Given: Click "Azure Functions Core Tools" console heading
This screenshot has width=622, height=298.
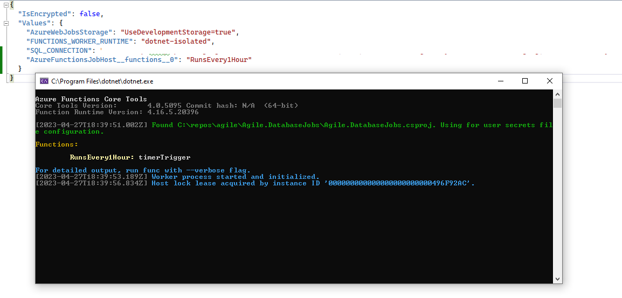Looking at the screenshot, I should (x=91, y=99).
